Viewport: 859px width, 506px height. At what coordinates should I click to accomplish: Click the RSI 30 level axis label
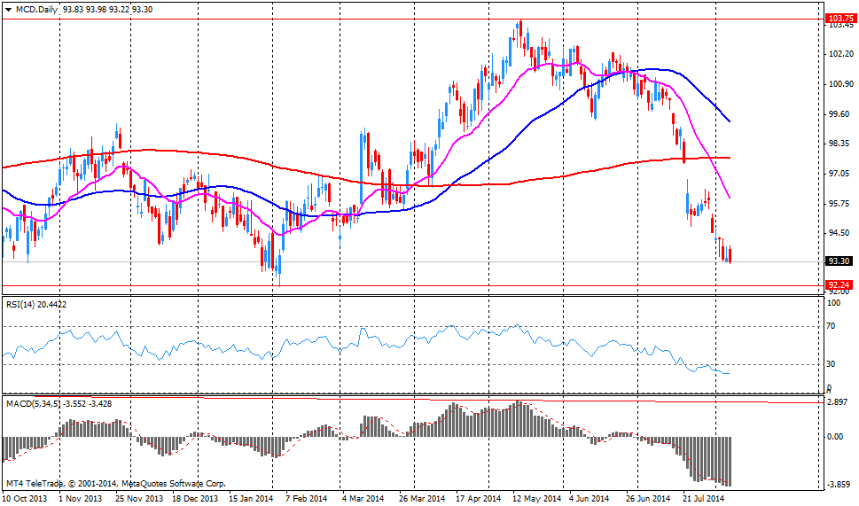tap(832, 364)
